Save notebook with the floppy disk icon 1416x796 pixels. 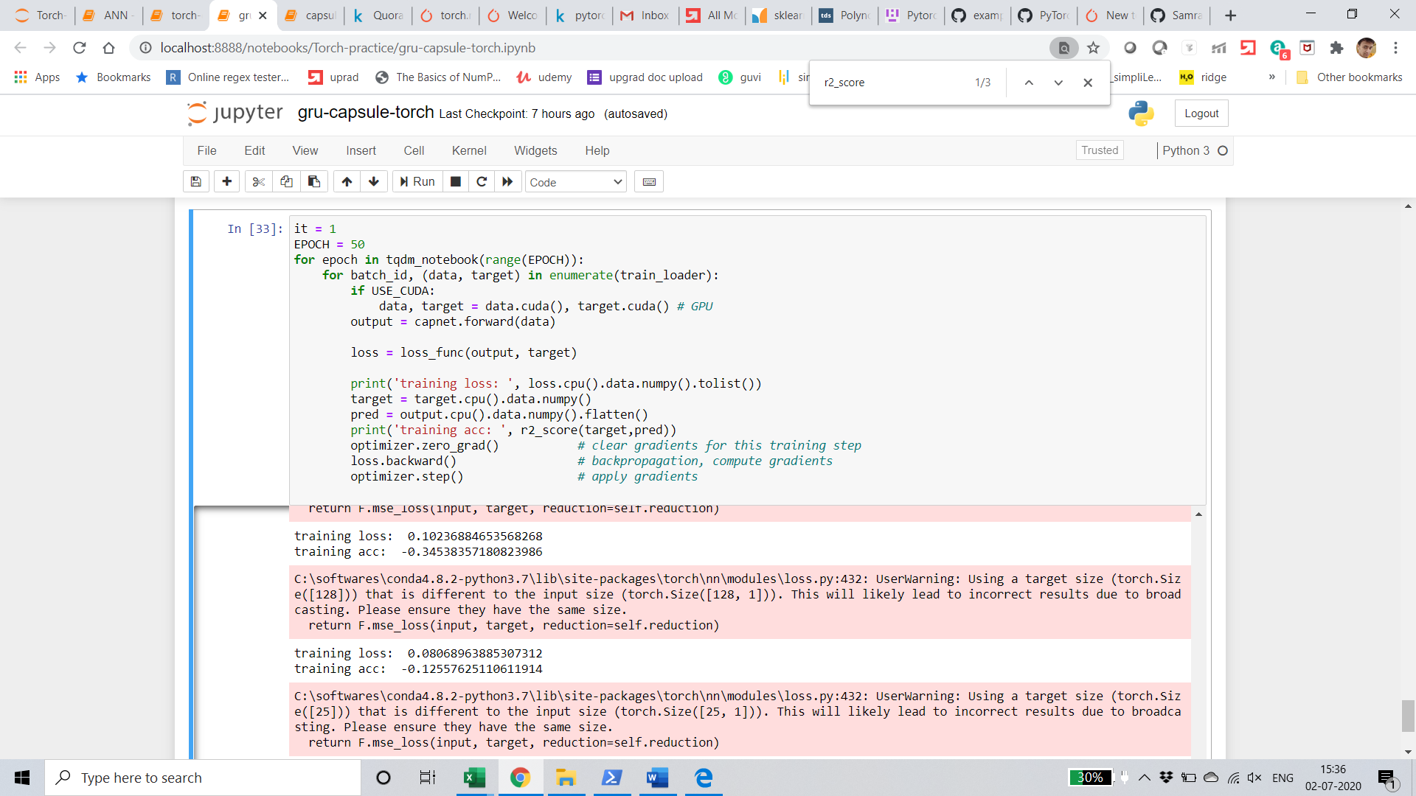tap(196, 182)
